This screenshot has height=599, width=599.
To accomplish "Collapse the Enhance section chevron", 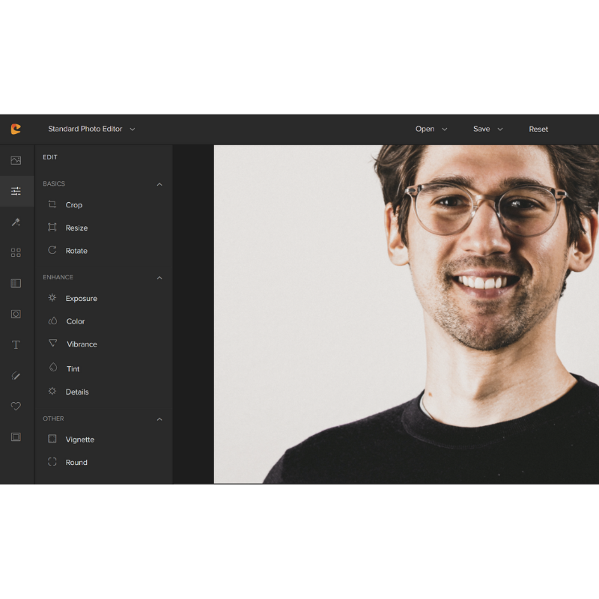I will pyautogui.click(x=159, y=278).
